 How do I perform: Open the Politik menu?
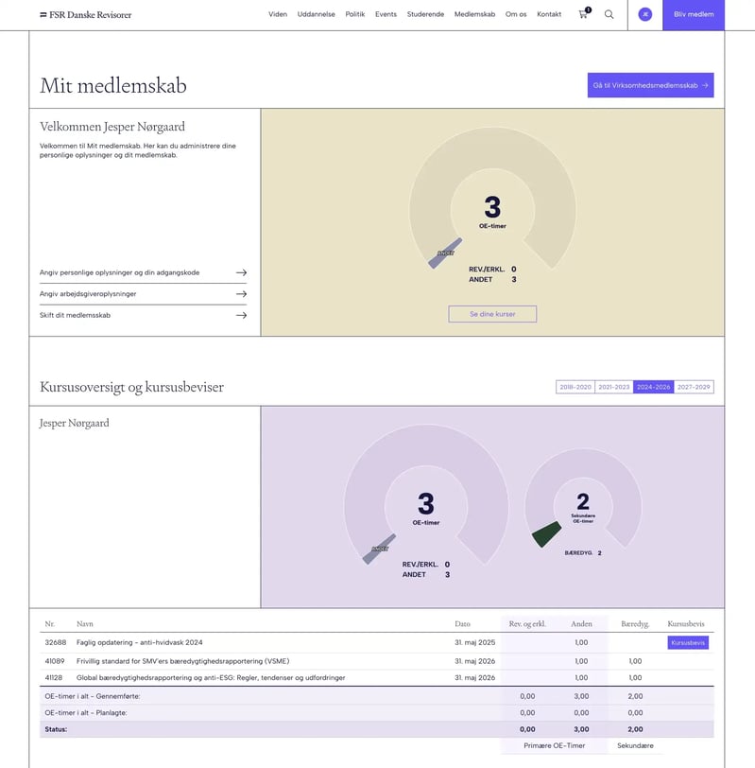354,14
